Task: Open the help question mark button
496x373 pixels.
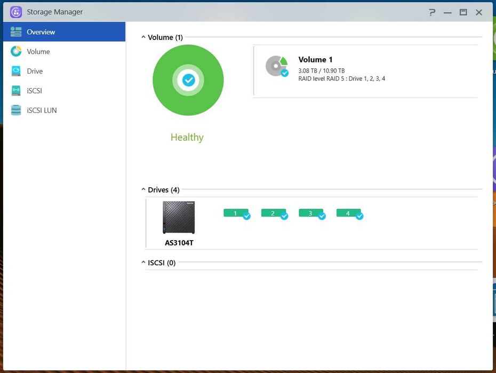Action: point(432,12)
